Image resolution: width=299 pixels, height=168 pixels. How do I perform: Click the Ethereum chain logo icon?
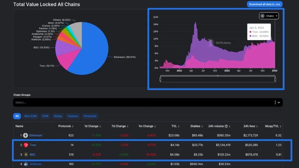point(25,135)
